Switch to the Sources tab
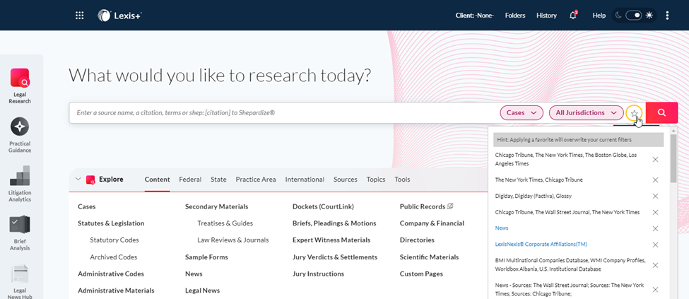Viewport: 689px width, 299px height. point(346,180)
